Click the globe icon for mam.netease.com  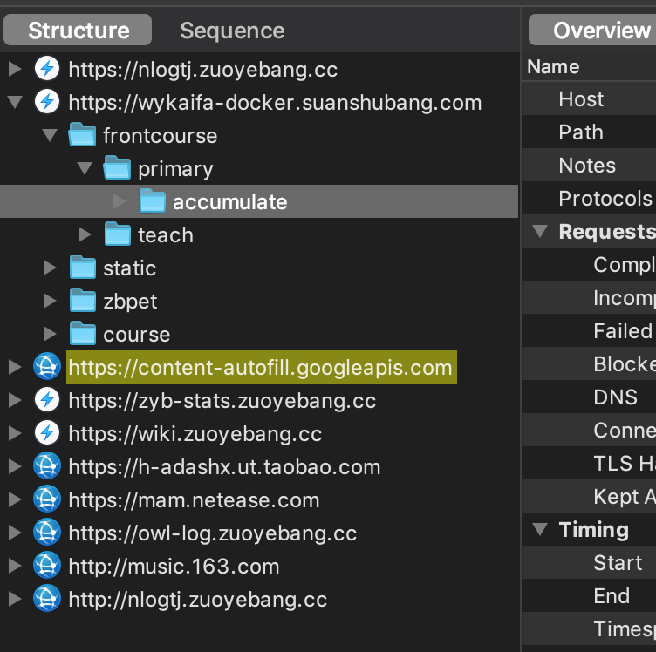pyautogui.click(x=47, y=499)
